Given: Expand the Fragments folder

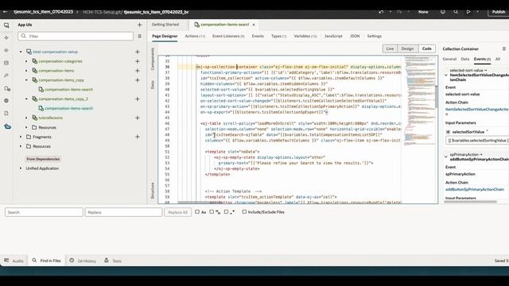Looking at the screenshot, I should tap(21, 137).
